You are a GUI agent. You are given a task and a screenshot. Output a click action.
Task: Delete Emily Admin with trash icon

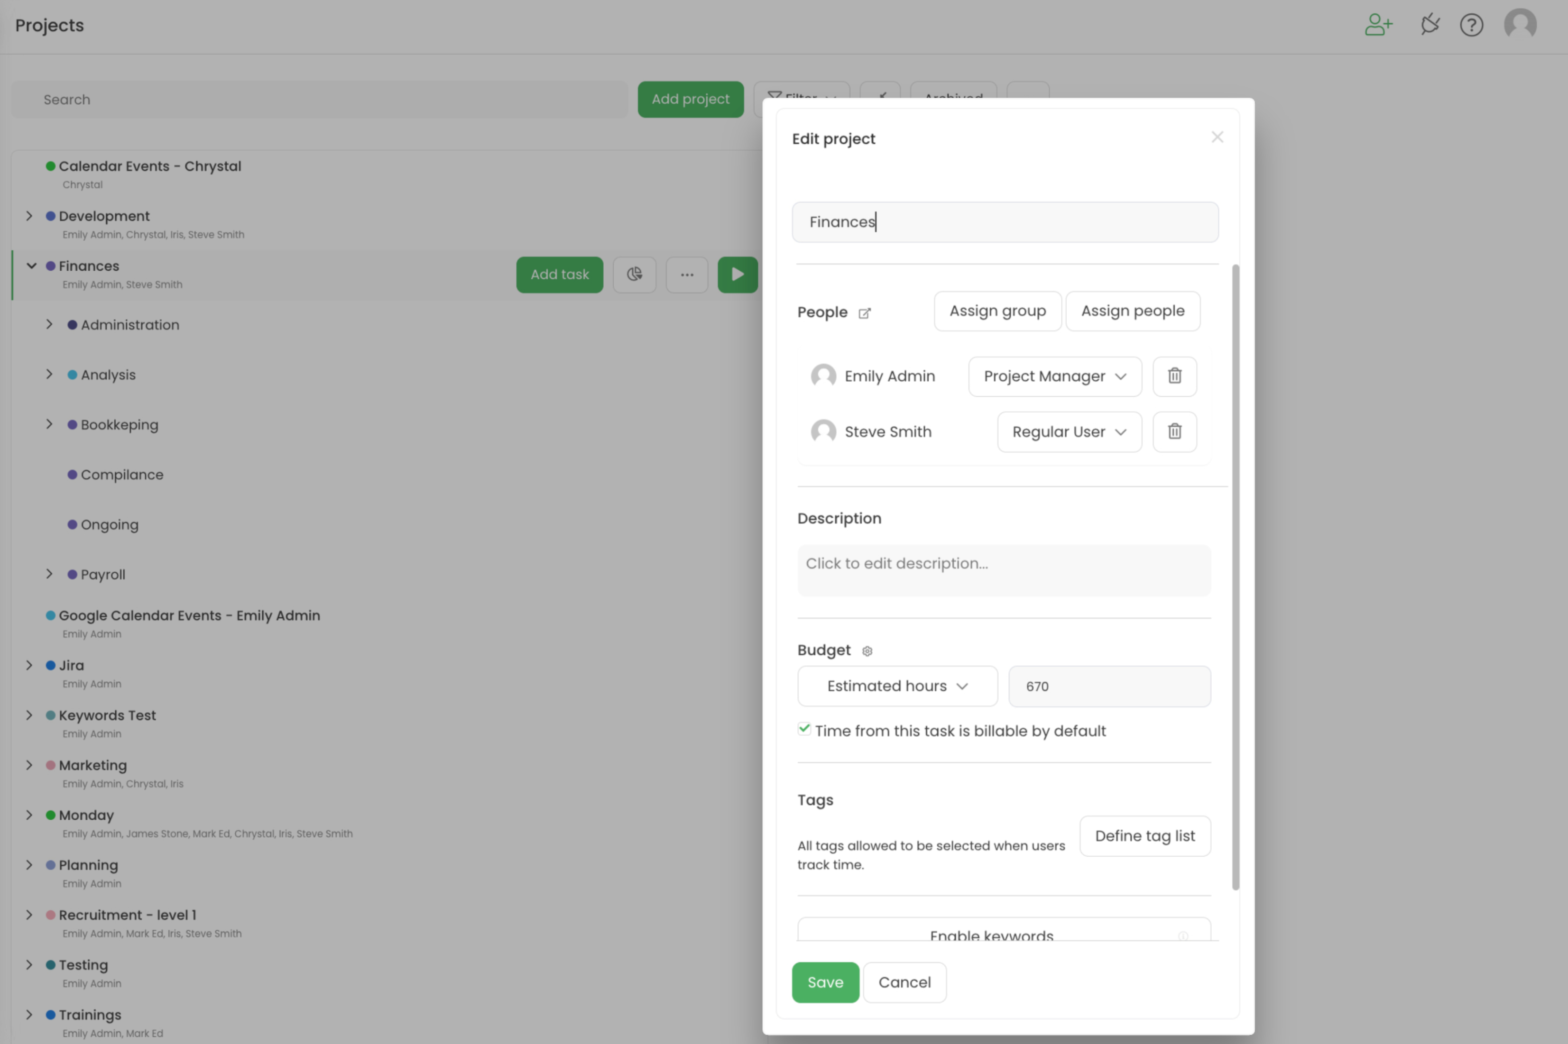pos(1174,376)
